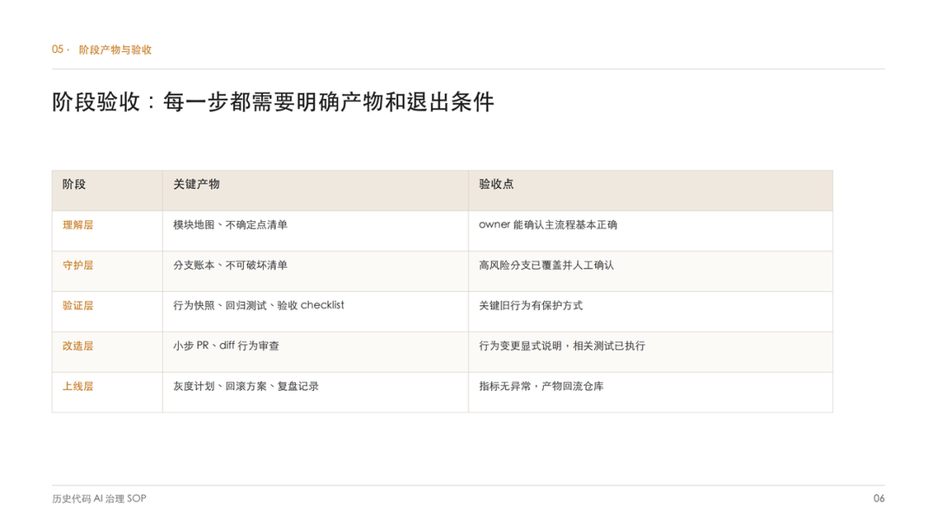Click the page number 06 in the footer
This screenshot has width=937, height=527.
(x=879, y=499)
